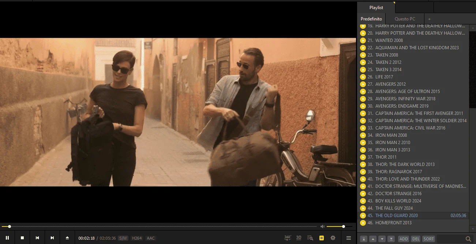Move selected playlist item to top
Viewport: 476px width, 244px height.
click(364, 239)
